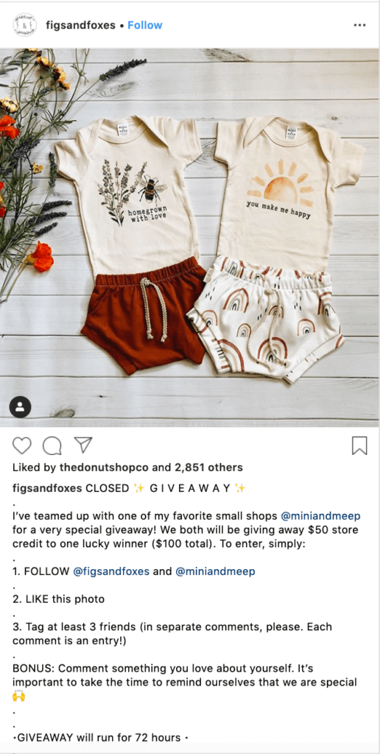Share the post using the paper plane icon
380x754 pixels.
click(x=82, y=445)
